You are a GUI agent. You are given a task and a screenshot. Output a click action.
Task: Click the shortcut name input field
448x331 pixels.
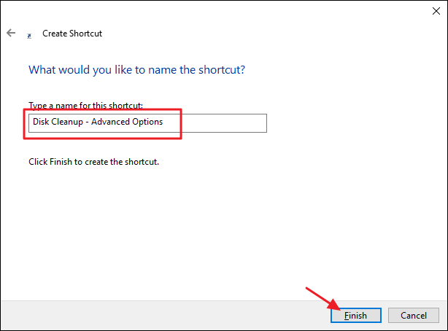pos(147,123)
